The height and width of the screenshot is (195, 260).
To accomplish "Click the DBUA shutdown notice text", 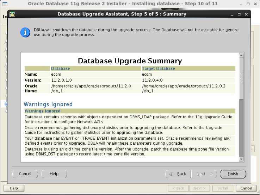I will (137, 32).
